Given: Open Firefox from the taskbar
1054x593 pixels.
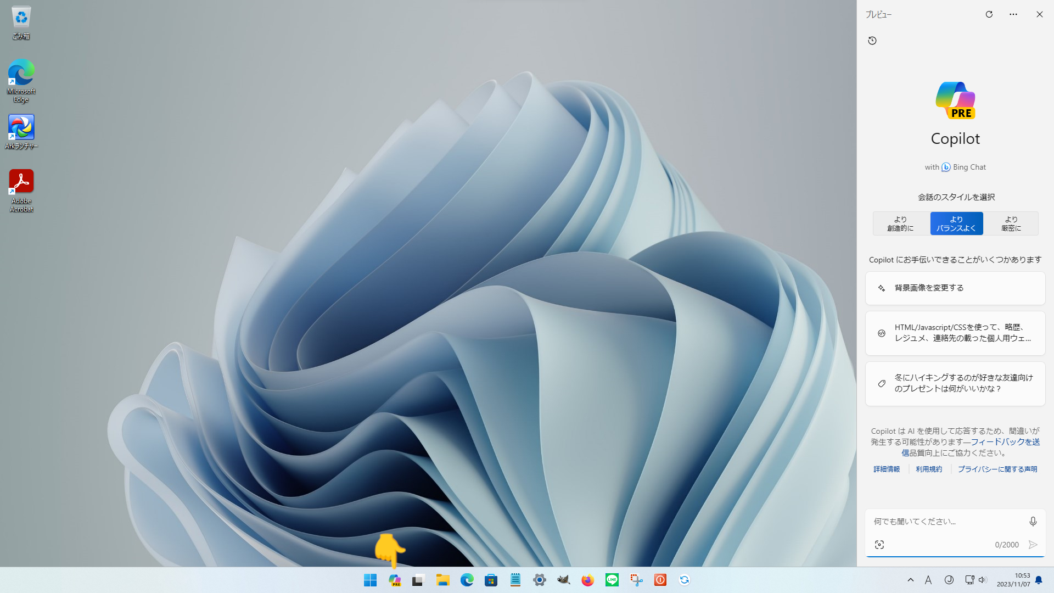Looking at the screenshot, I should pyautogui.click(x=587, y=580).
